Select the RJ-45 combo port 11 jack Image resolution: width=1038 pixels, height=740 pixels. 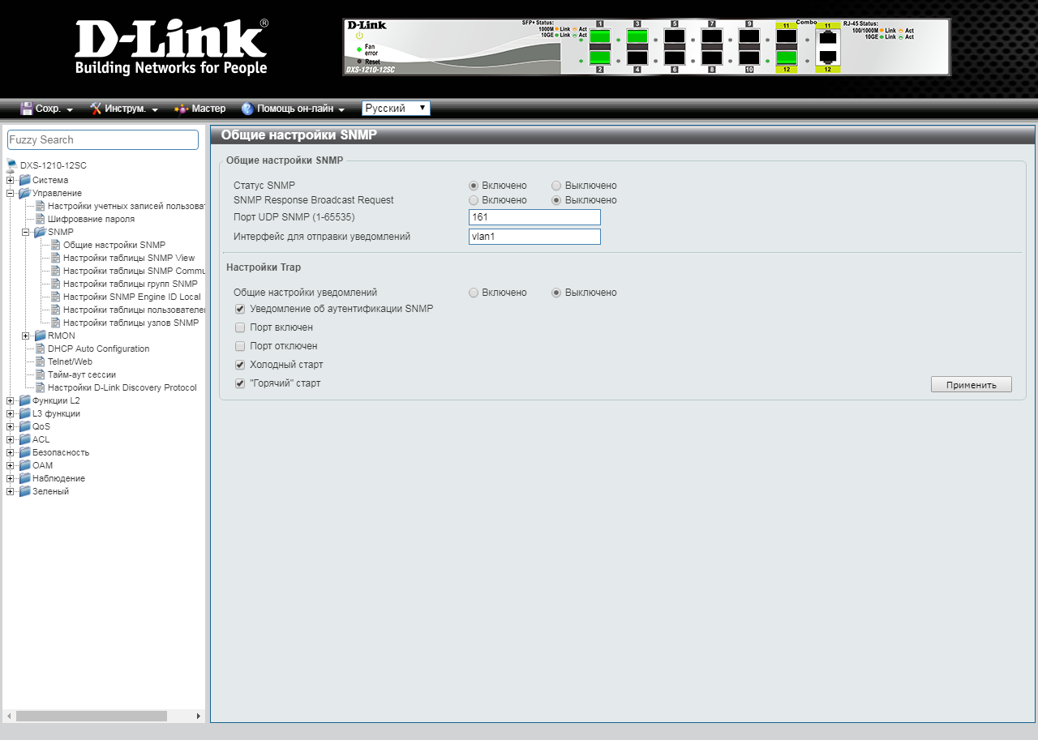(828, 36)
